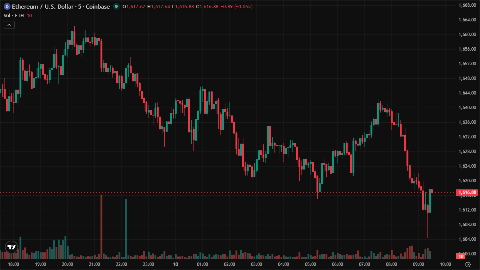Click the 07:00 time axis label
Screen dimensions: 480x270
point(364,264)
